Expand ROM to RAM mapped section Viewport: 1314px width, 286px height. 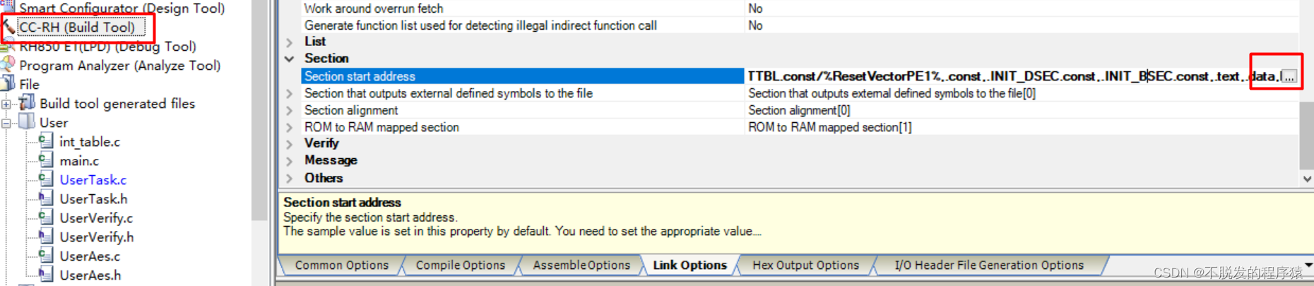tap(290, 128)
